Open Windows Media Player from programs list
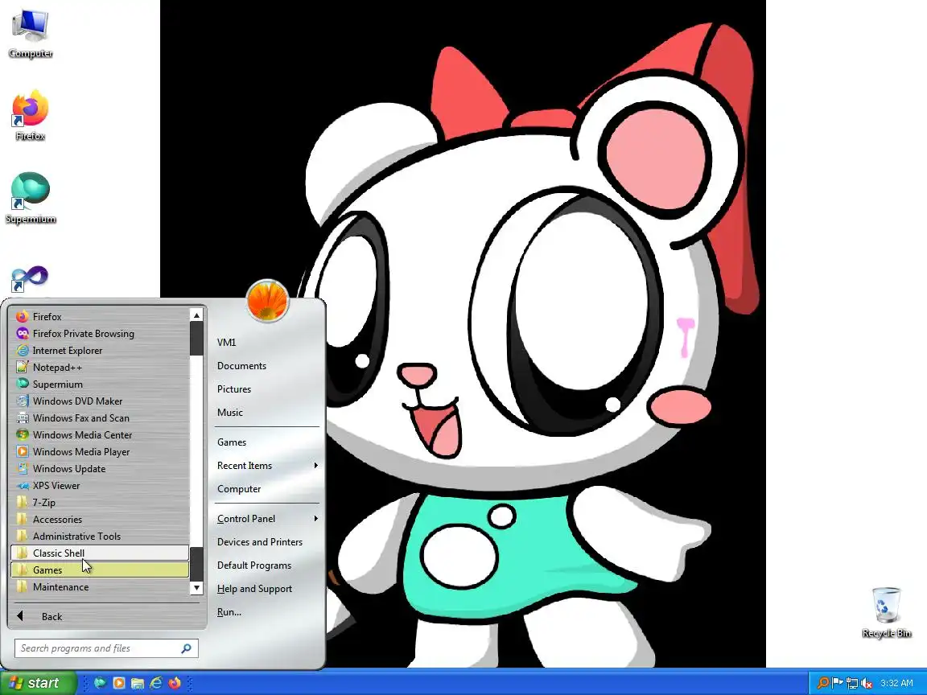927x695 pixels. point(99,451)
